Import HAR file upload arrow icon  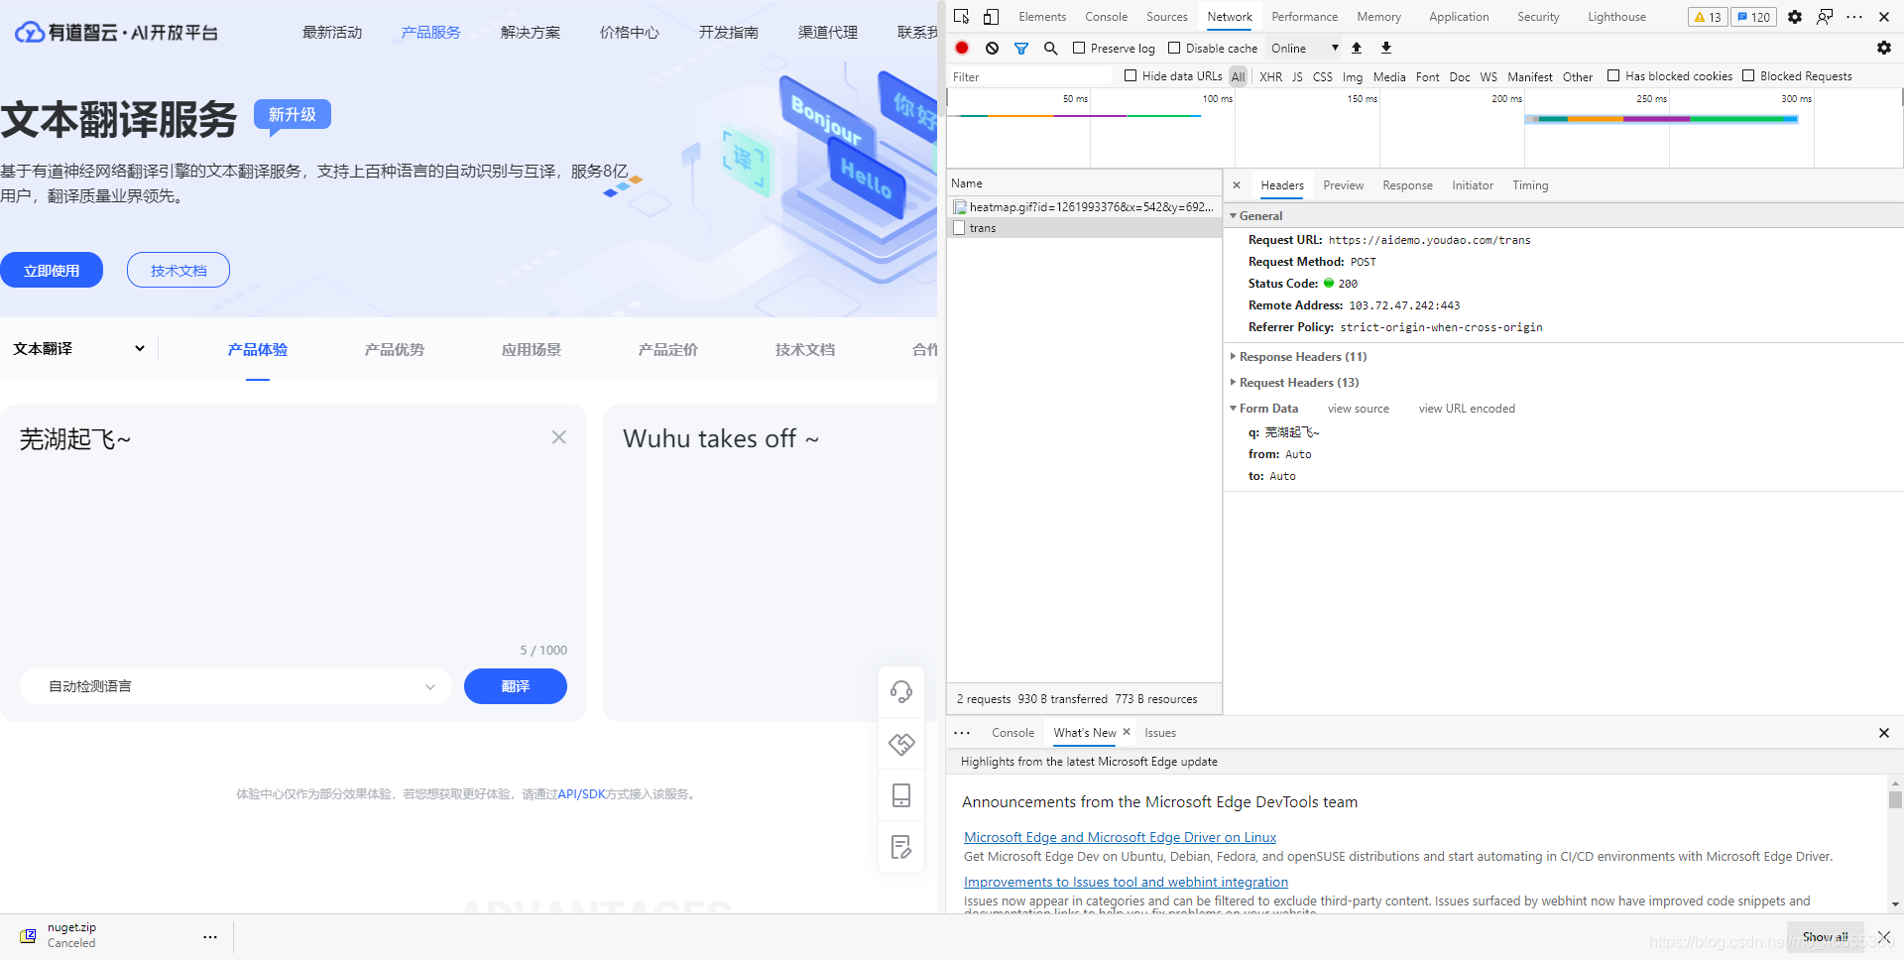[1357, 48]
